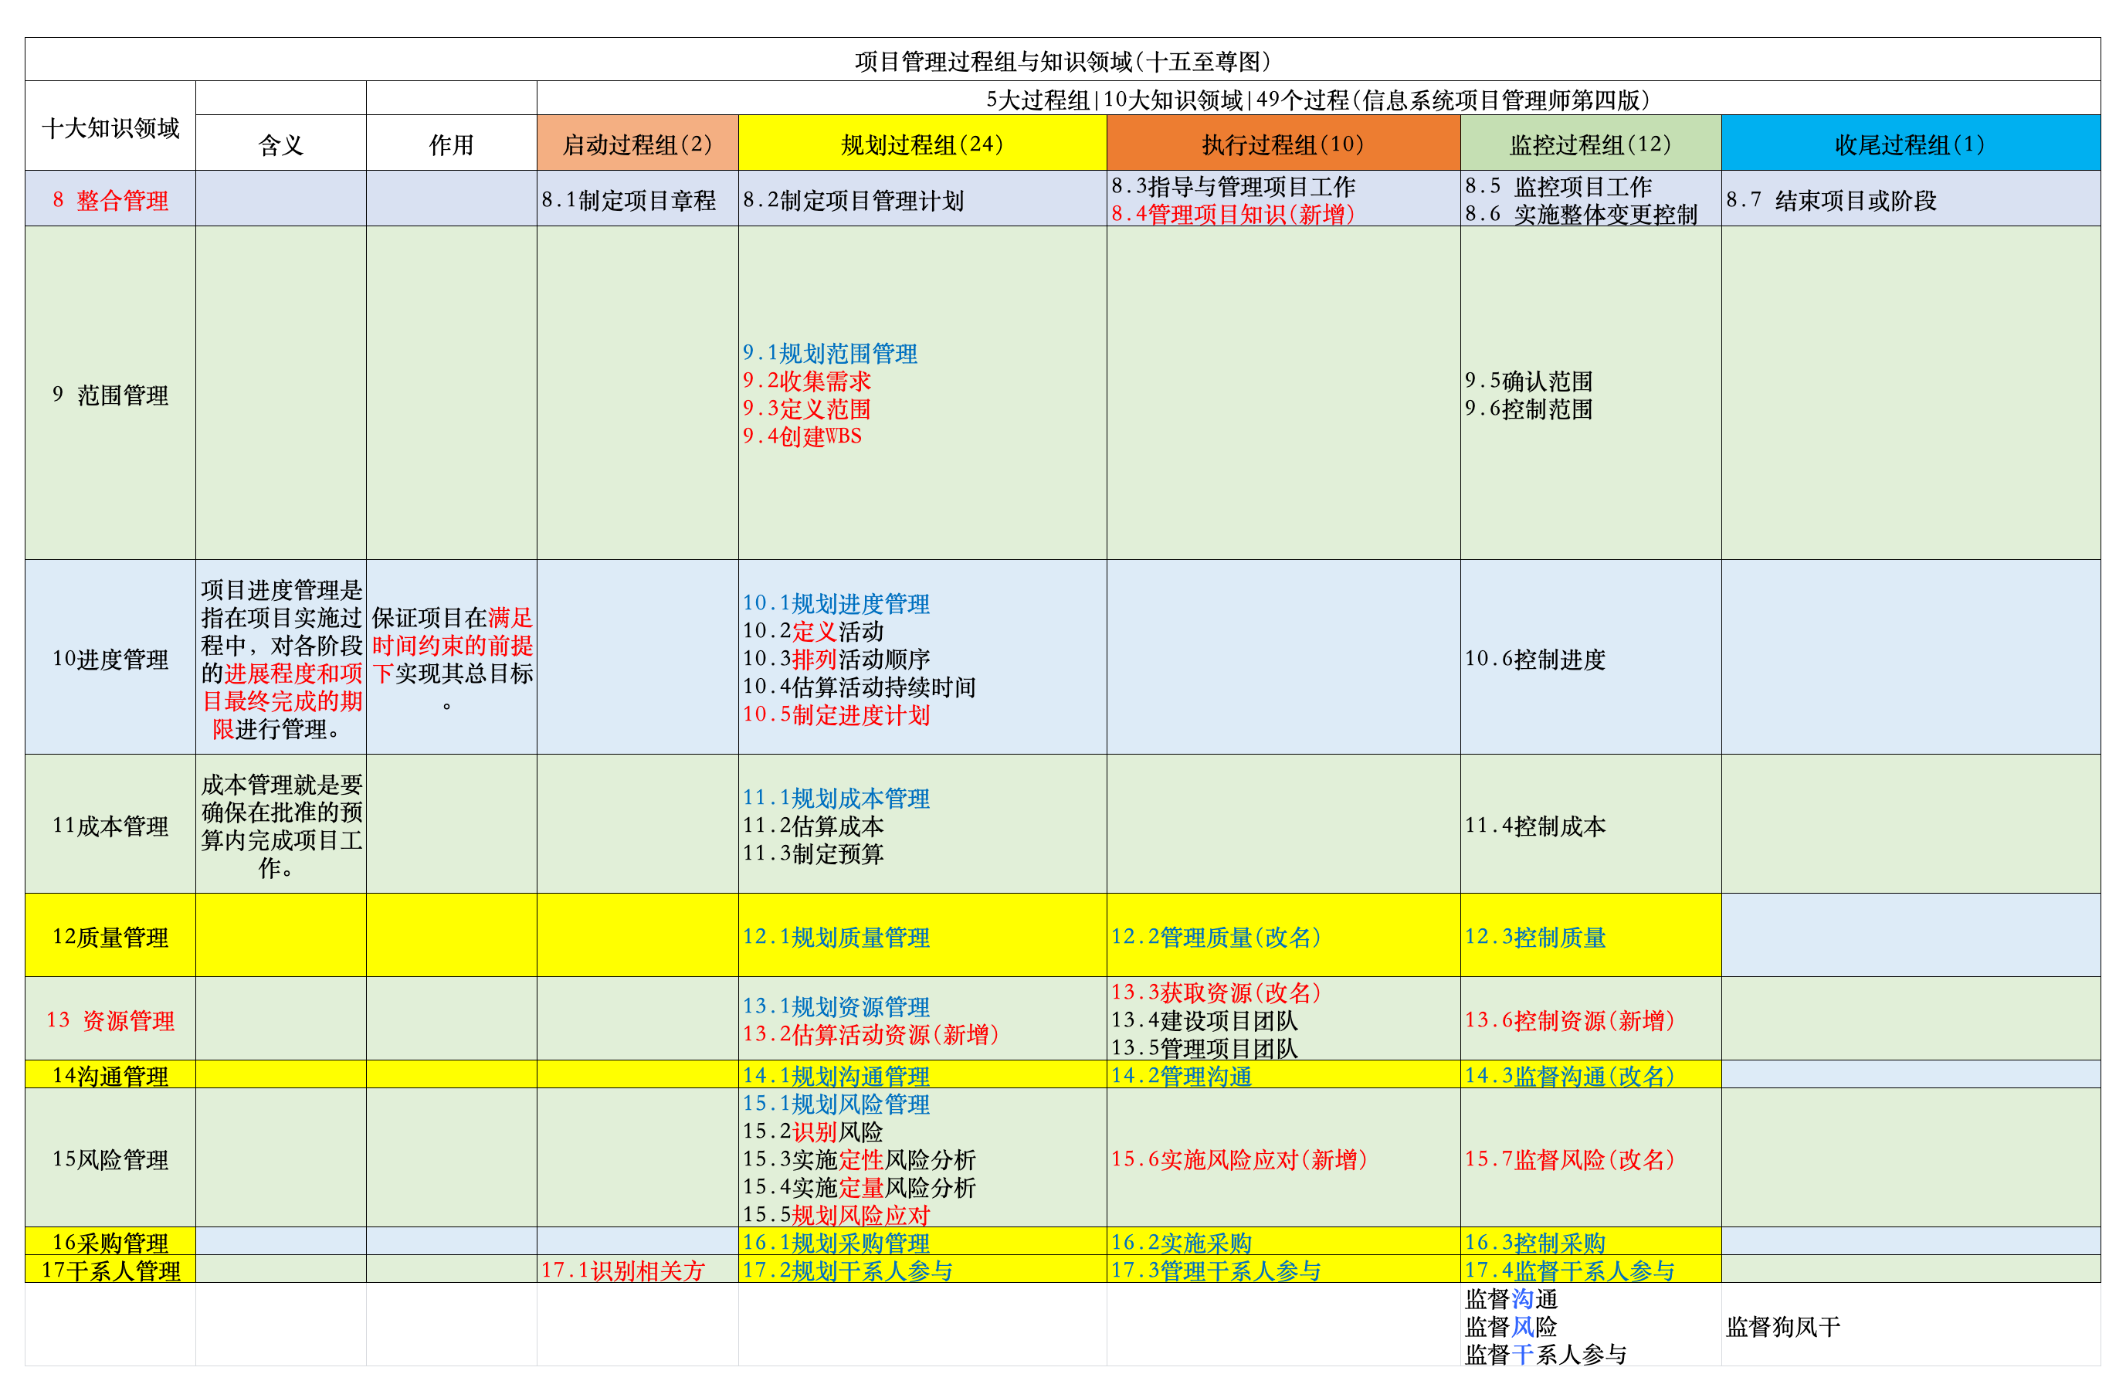
Task: Click the 15.6实施风险应对(新增) cell
Action: (x=1283, y=1158)
